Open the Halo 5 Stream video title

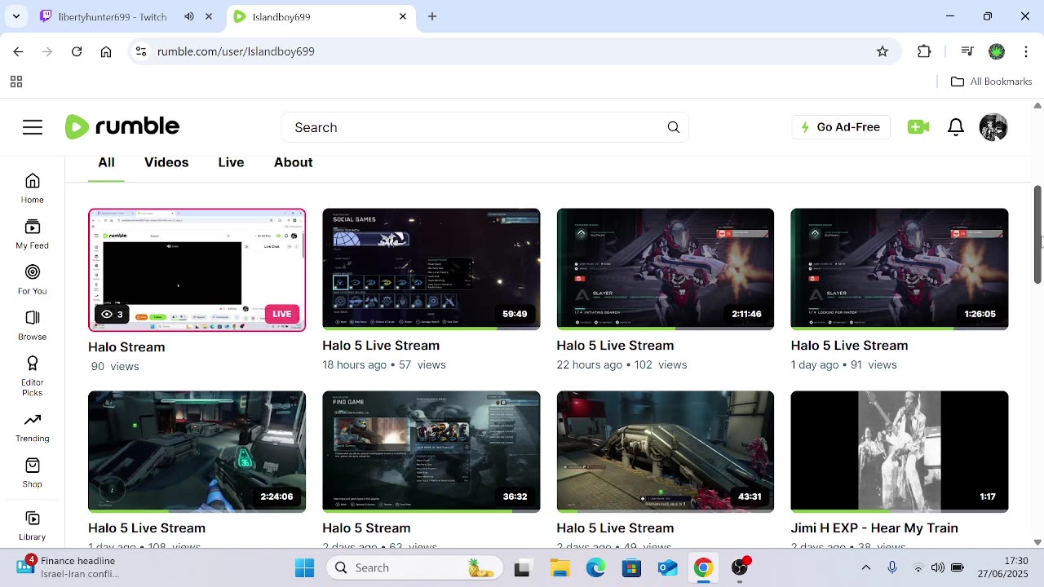pyautogui.click(x=366, y=528)
